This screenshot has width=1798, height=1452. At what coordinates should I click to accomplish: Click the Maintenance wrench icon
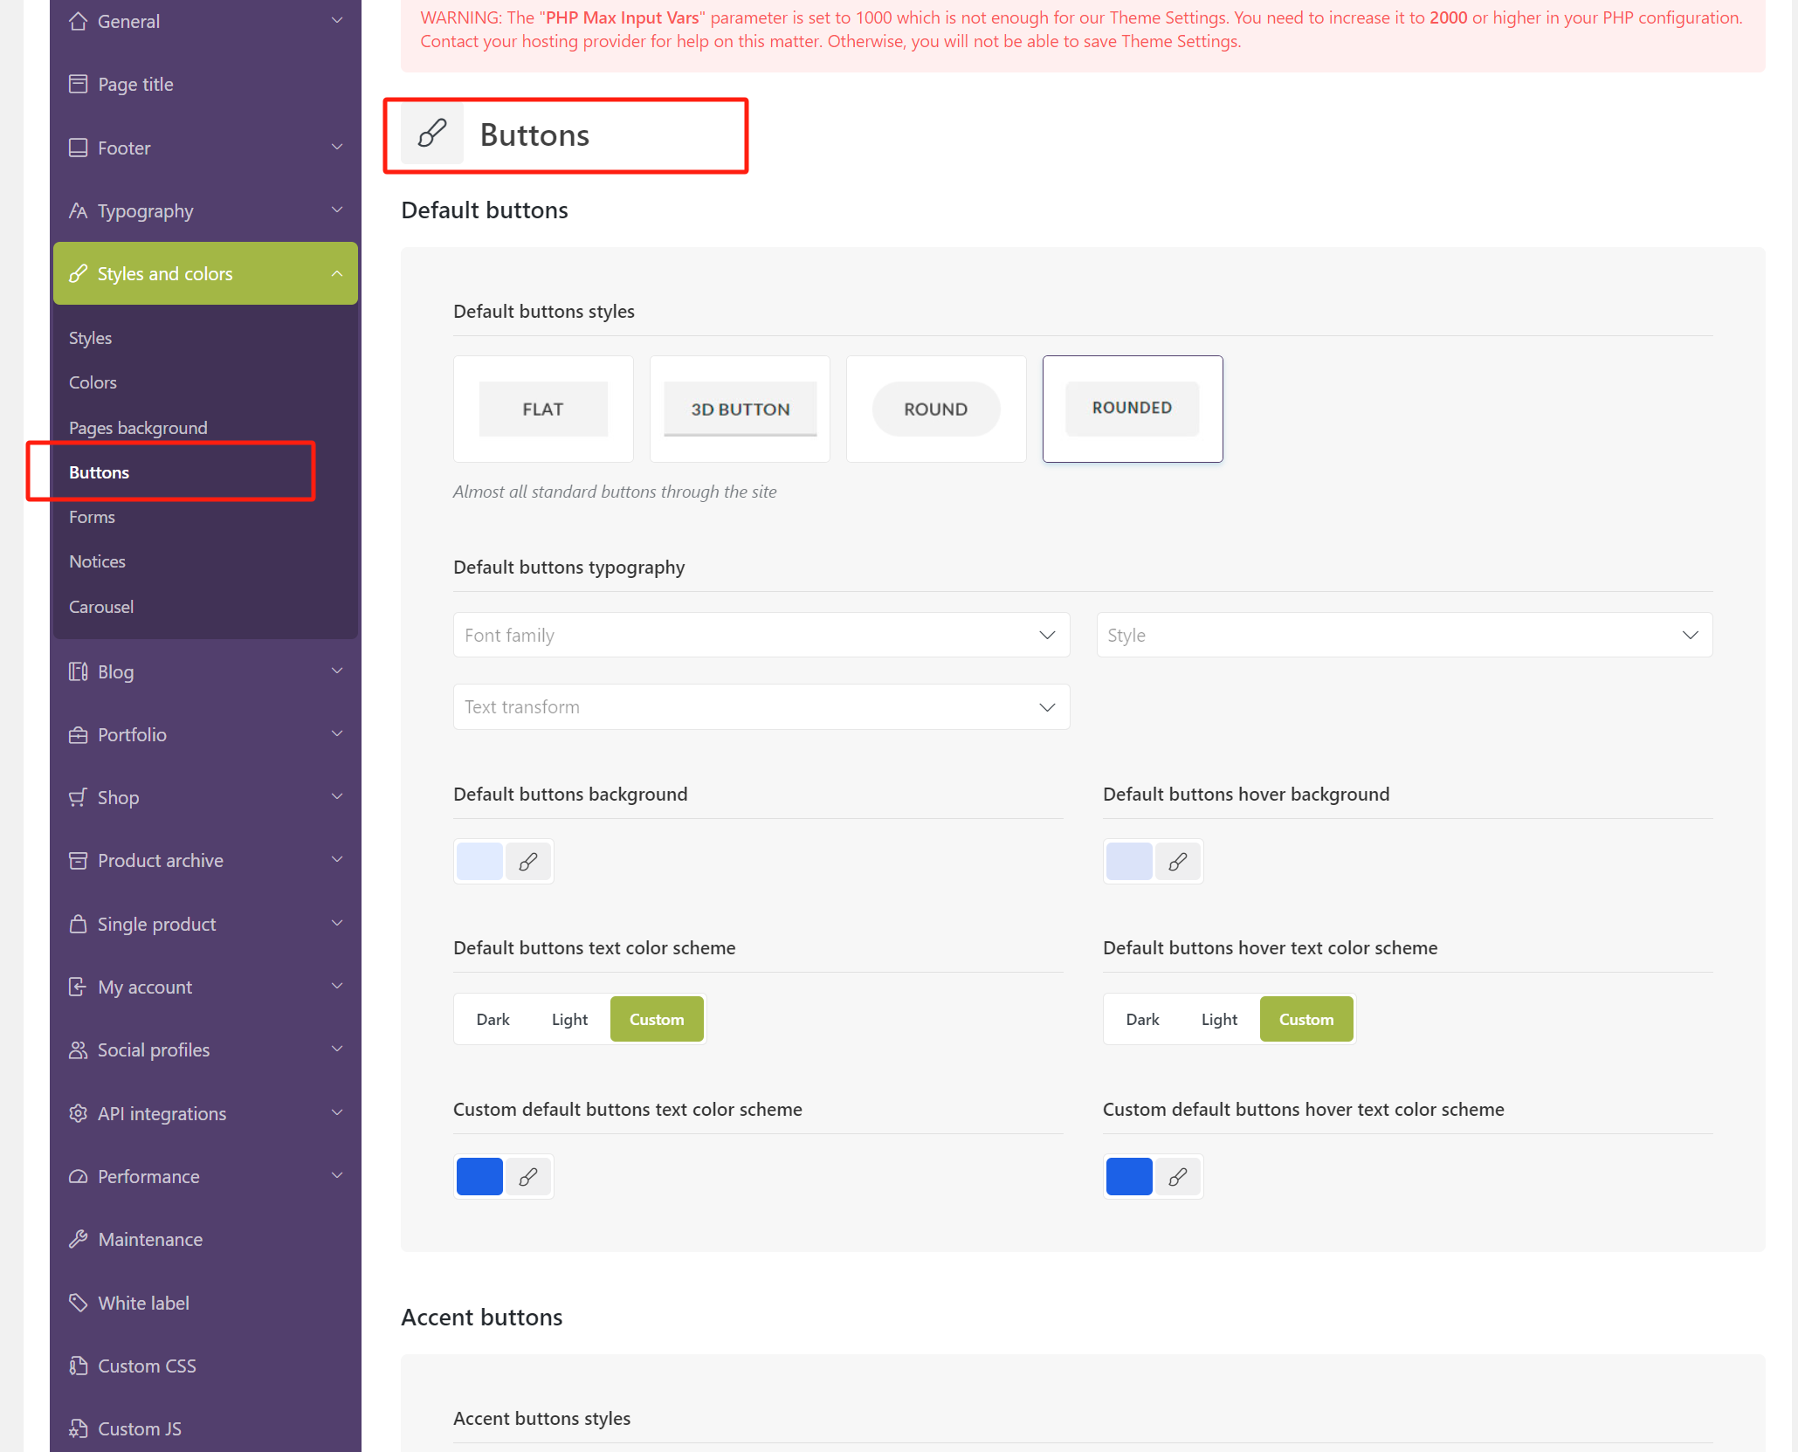click(78, 1239)
